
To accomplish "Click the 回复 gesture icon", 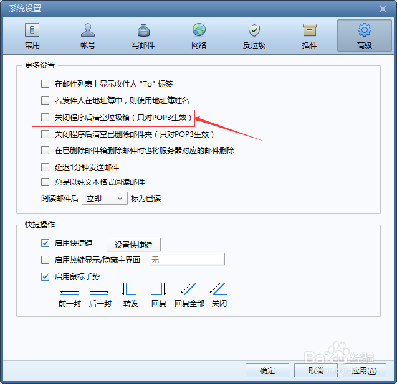I will tap(159, 289).
